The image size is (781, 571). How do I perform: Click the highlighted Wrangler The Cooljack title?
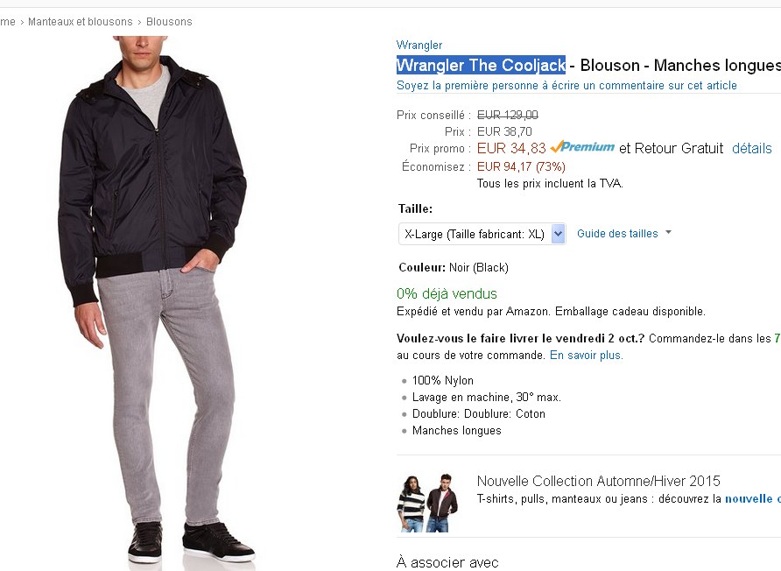481,66
